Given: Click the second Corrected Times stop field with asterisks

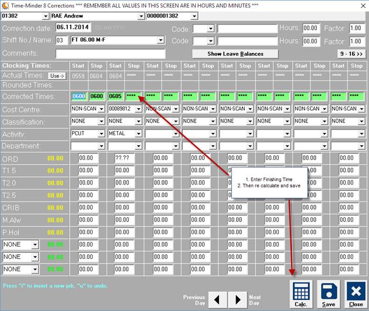Looking at the screenshot, I should point(134,96).
